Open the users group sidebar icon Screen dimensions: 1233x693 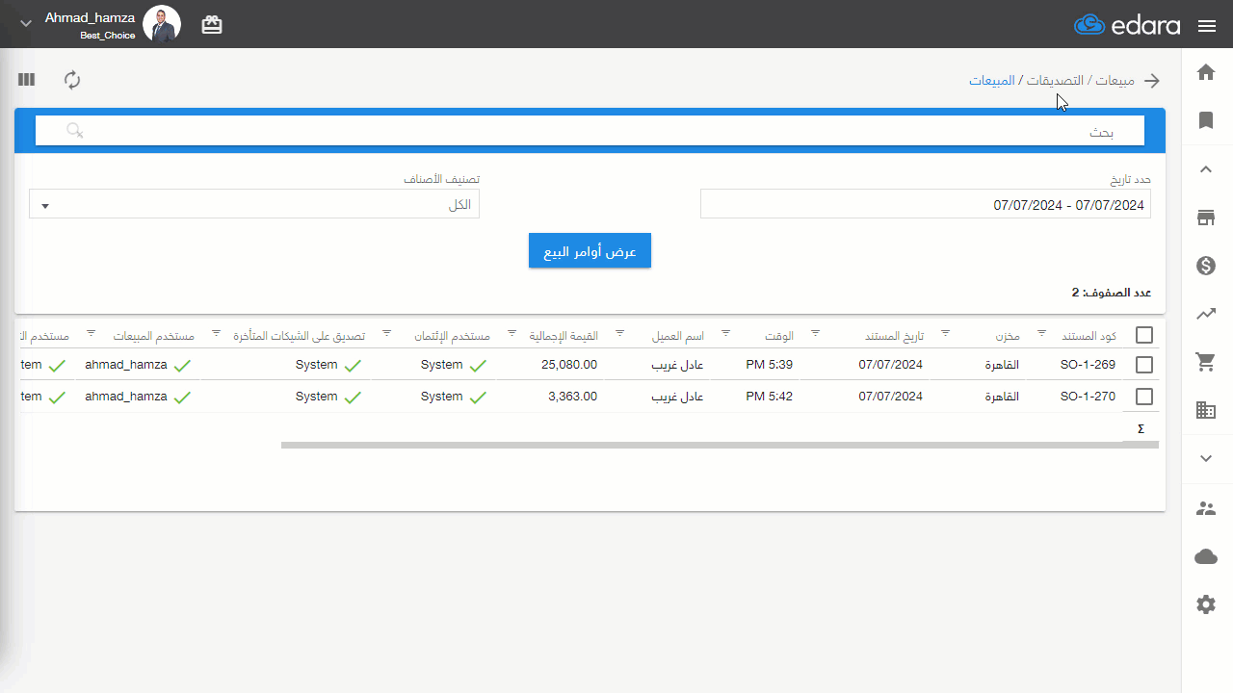click(x=1206, y=508)
